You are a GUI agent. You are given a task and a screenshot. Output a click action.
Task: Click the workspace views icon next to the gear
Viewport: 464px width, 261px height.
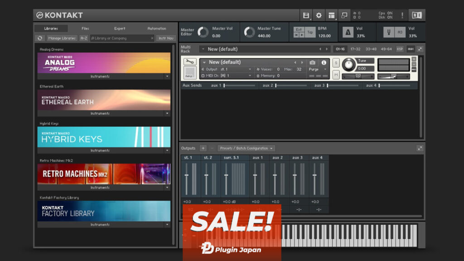[x=331, y=15]
